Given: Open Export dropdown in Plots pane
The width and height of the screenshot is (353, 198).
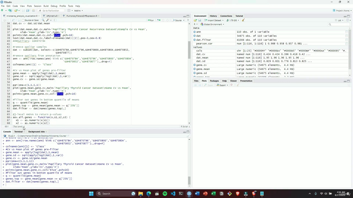Looking at the screenshot, I should (x=222, y=85).
